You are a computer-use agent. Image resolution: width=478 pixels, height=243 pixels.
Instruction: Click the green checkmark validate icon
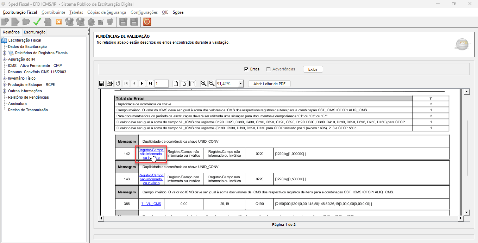(x=37, y=22)
